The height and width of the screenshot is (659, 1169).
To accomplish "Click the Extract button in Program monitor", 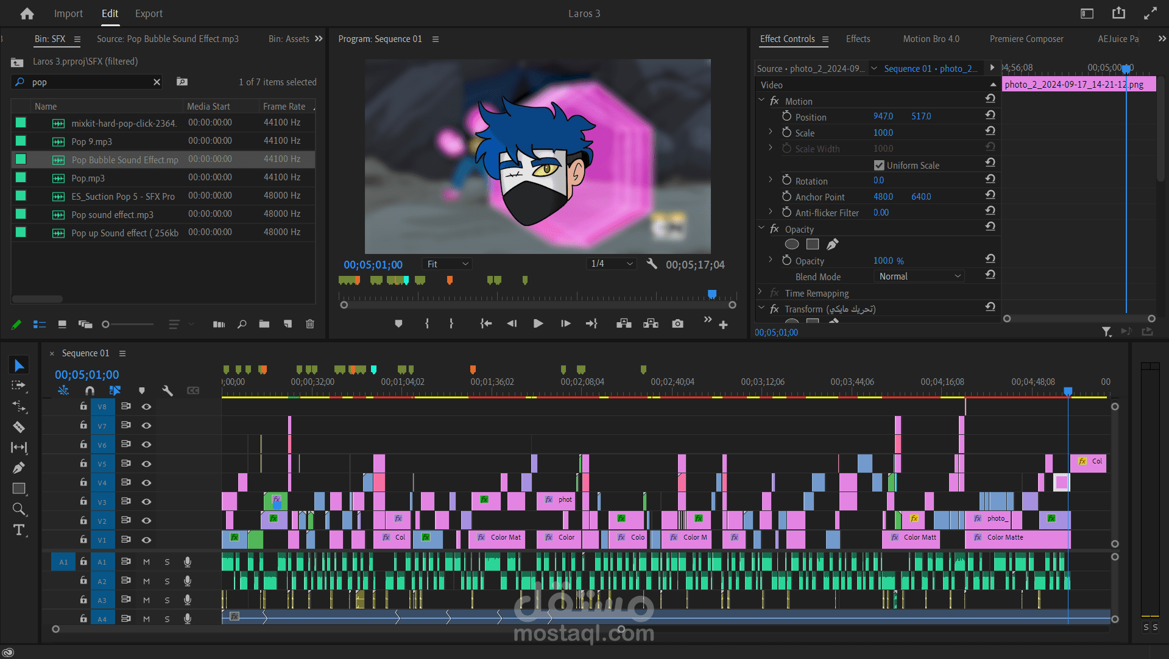I will coord(651,323).
